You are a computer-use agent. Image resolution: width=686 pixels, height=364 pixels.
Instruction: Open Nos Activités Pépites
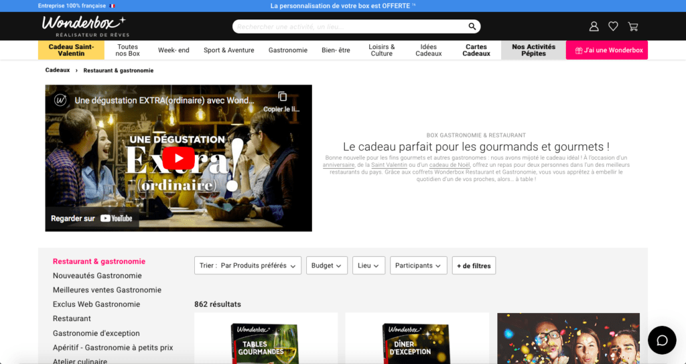534,50
